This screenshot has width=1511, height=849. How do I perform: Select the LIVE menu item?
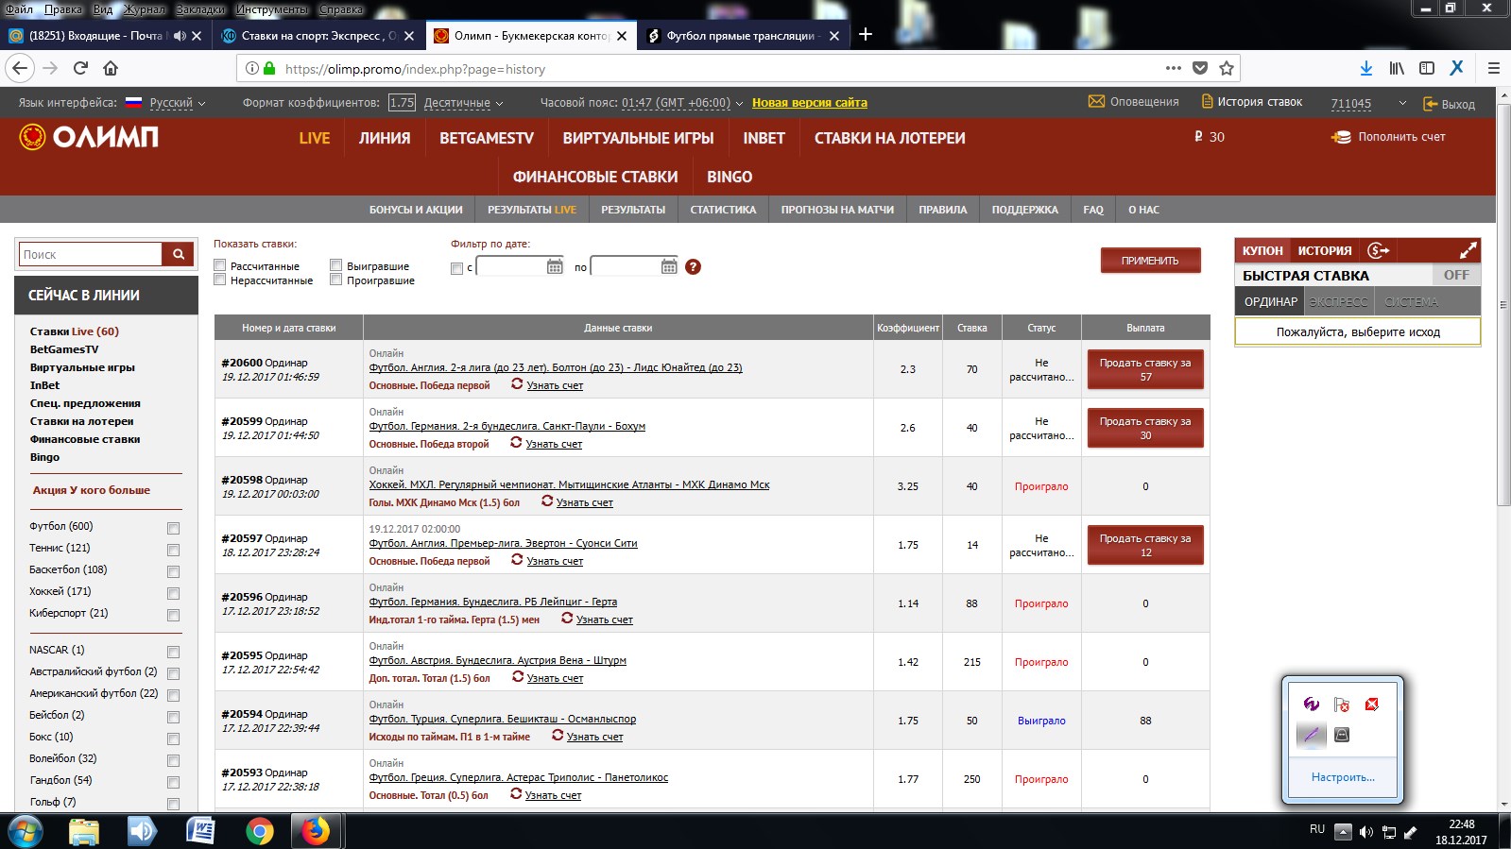pyautogui.click(x=315, y=138)
